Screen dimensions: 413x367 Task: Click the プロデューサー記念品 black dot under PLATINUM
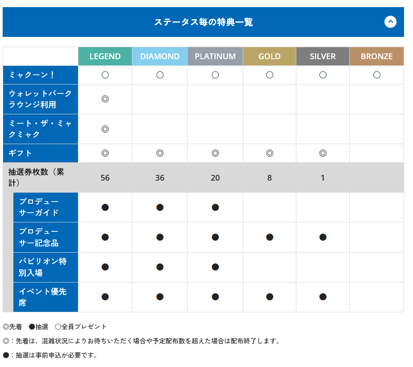215,237
